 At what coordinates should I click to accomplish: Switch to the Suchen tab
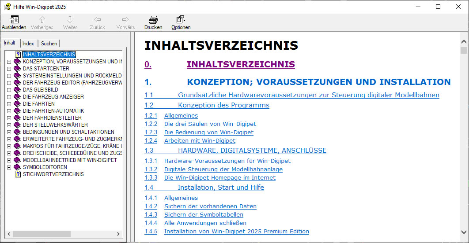[x=49, y=44]
